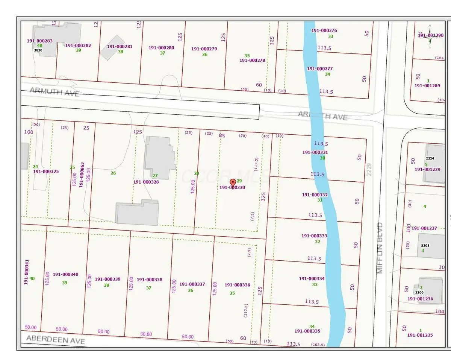
Task: Select parcel 191-000328 label
Action: tap(146, 182)
